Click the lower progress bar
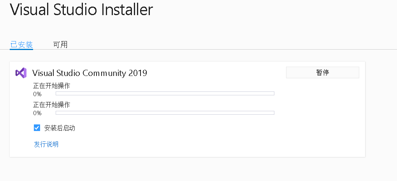This screenshot has height=181, width=397. (x=165, y=113)
